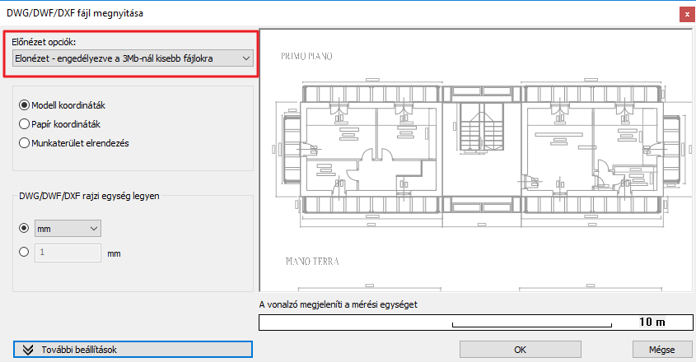
Task: Click the PIANO TERRA label in preview
Action: [312, 262]
